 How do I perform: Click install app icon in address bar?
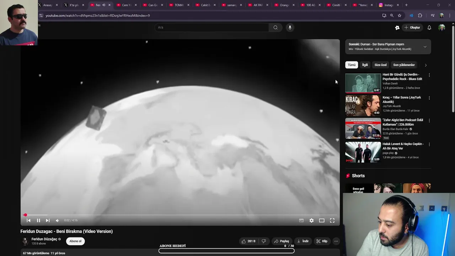384,16
